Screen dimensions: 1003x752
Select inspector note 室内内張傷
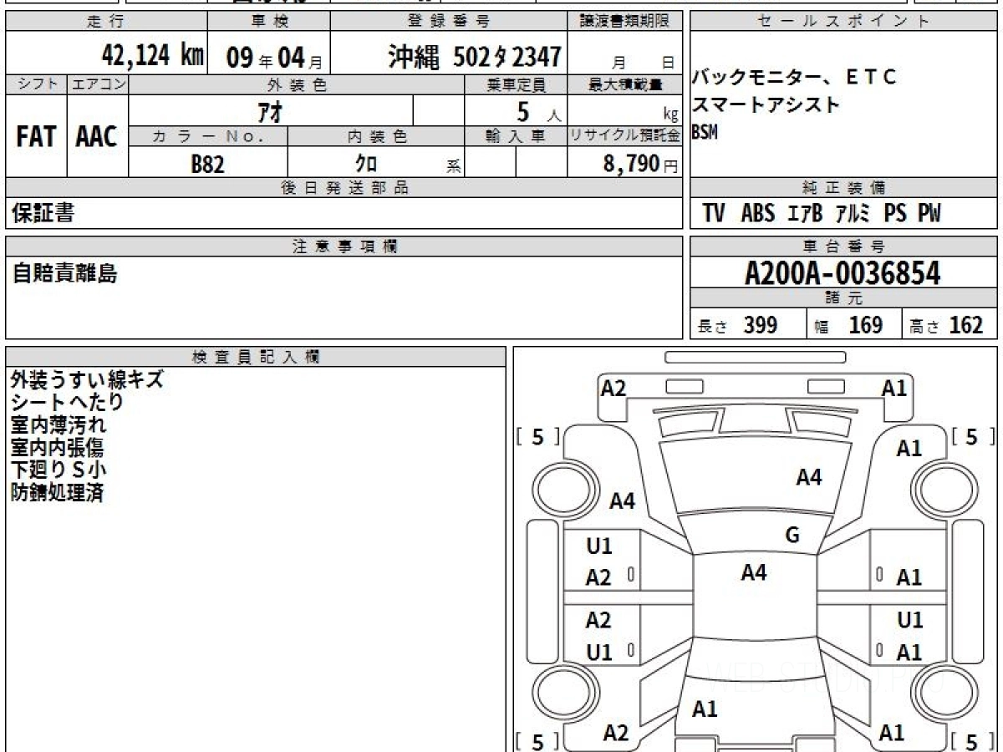[57, 447]
